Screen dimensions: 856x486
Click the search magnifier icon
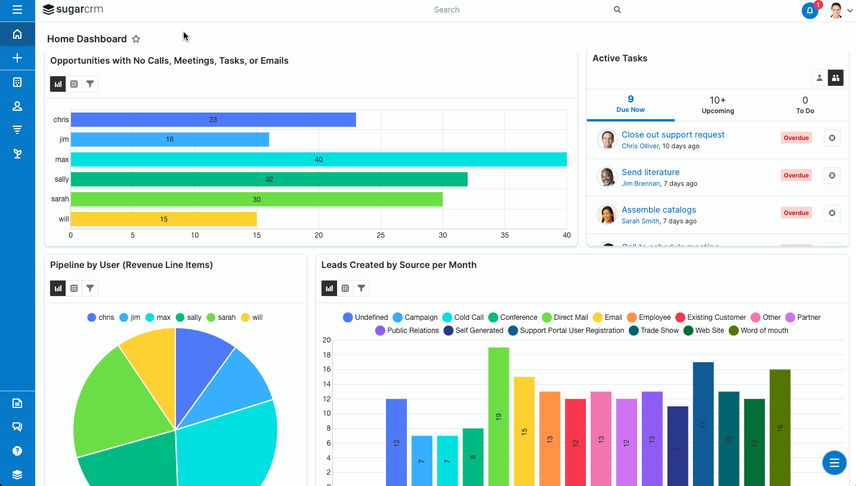pyautogui.click(x=617, y=10)
